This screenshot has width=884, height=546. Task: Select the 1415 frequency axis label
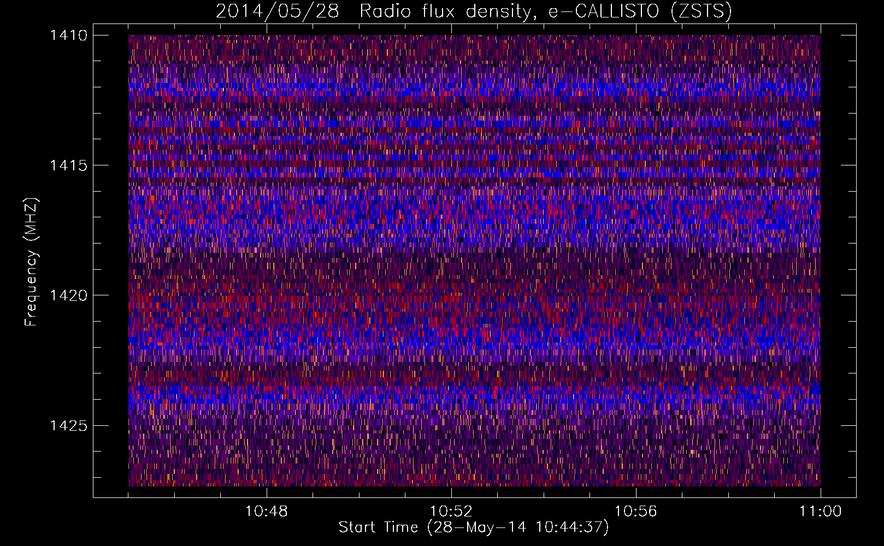pos(68,165)
